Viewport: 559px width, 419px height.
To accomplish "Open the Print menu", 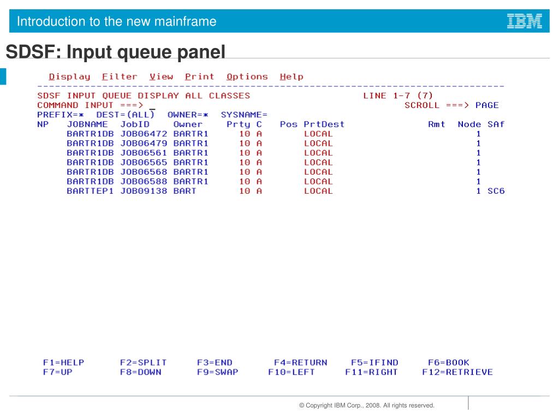I will 199,77.
